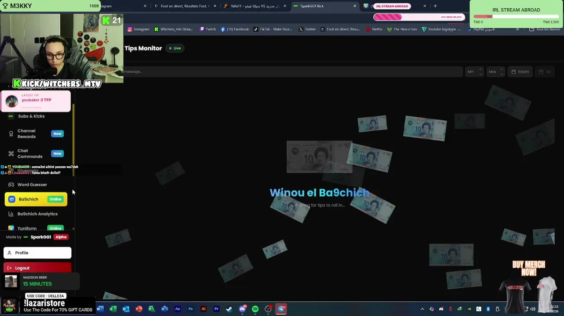Click the Min amount field
Viewport: 564px width, 316px height.
(x=475, y=72)
